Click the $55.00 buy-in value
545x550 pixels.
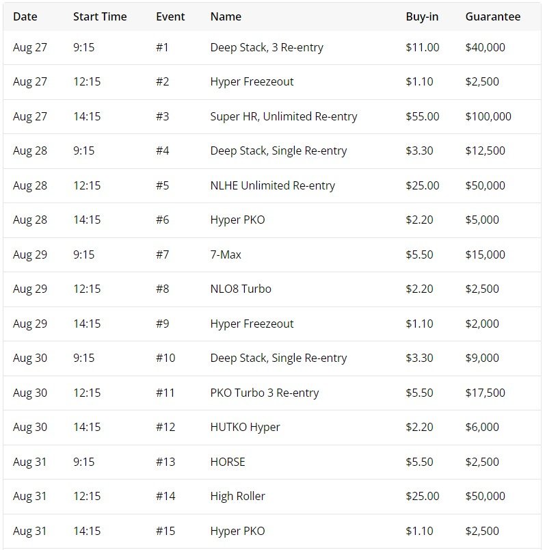[423, 116]
